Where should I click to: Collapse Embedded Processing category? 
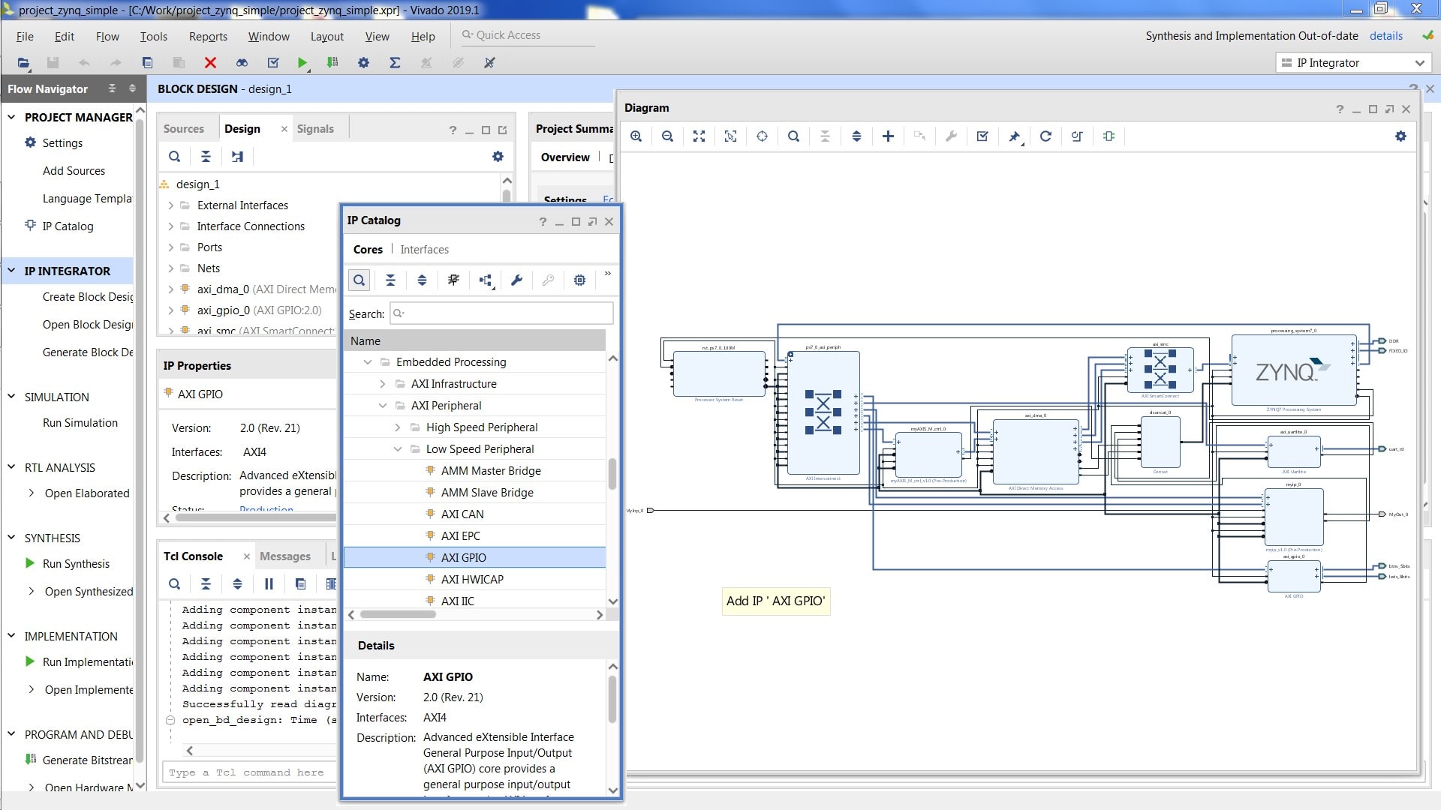point(368,362)
